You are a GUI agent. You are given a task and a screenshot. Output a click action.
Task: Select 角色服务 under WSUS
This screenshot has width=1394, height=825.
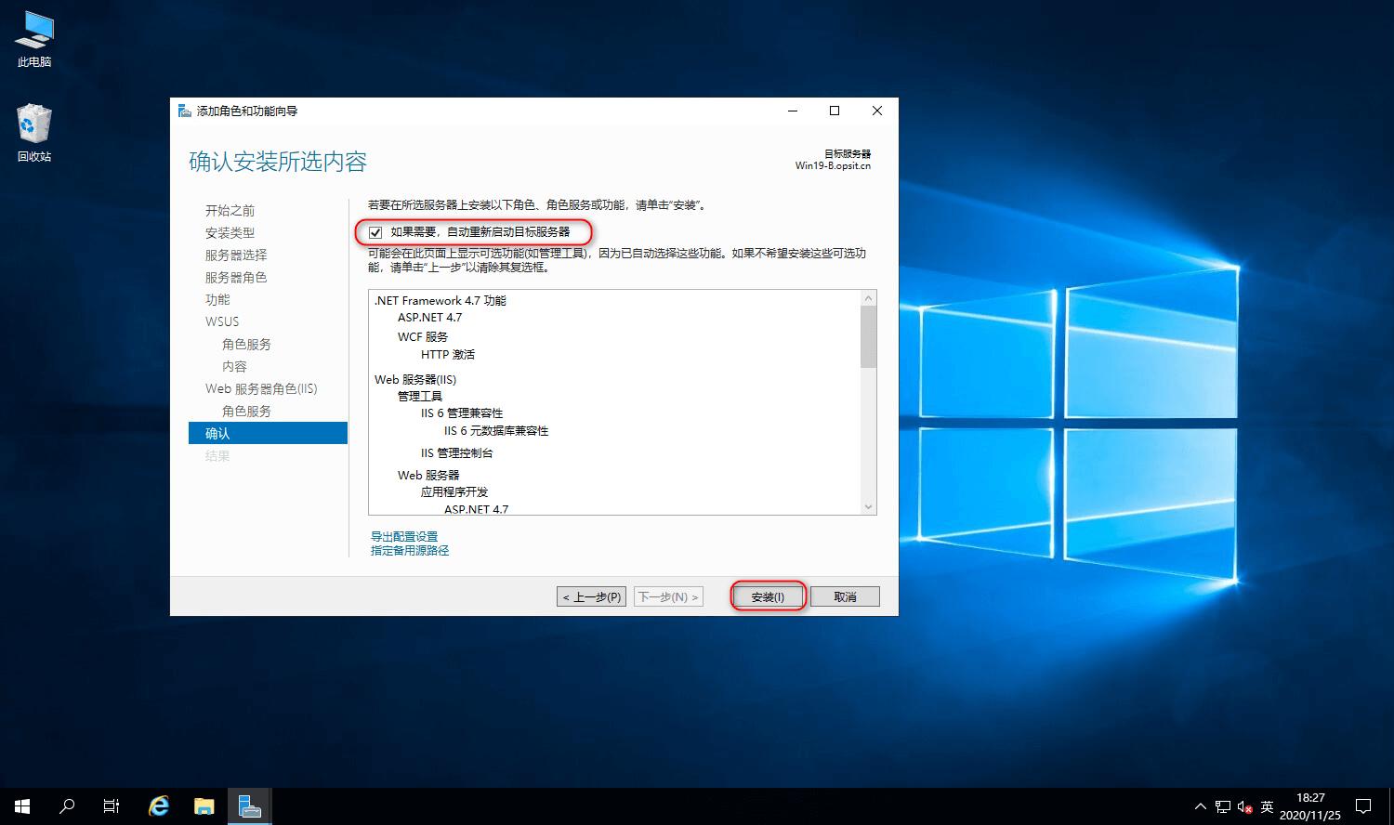pos(246,345)
